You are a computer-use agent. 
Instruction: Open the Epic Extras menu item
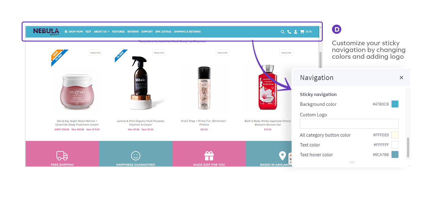(x=163, y=32)
